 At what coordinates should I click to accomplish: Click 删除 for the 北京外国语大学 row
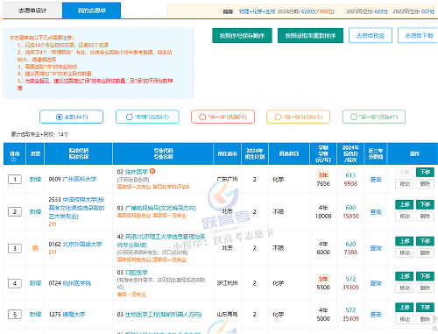(x=425, y=252)
